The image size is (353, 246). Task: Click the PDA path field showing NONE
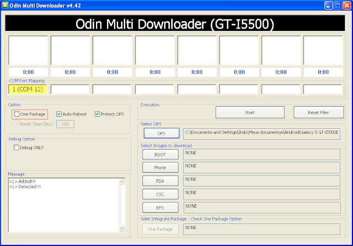pyautogui.click(x=261, y=181)
